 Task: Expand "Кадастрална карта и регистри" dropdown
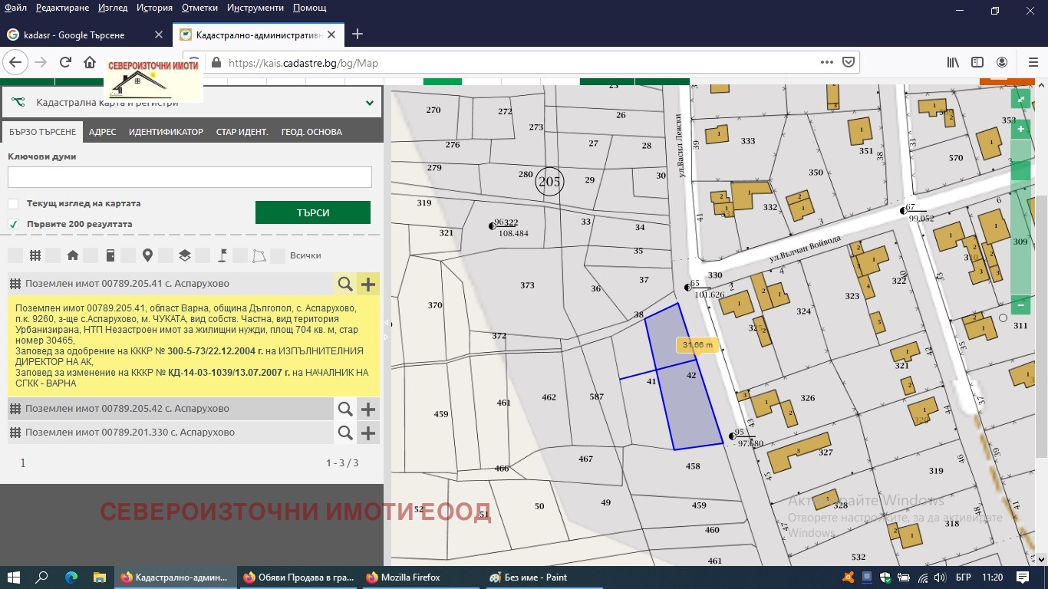369,103
